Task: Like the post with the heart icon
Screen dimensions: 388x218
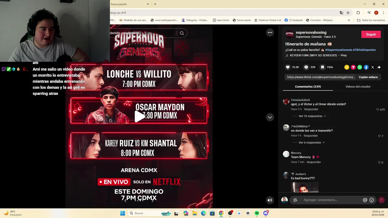Action: (x=288, y=67)
